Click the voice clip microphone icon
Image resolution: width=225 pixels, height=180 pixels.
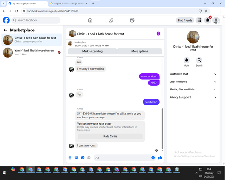click(x=70, y=157)
